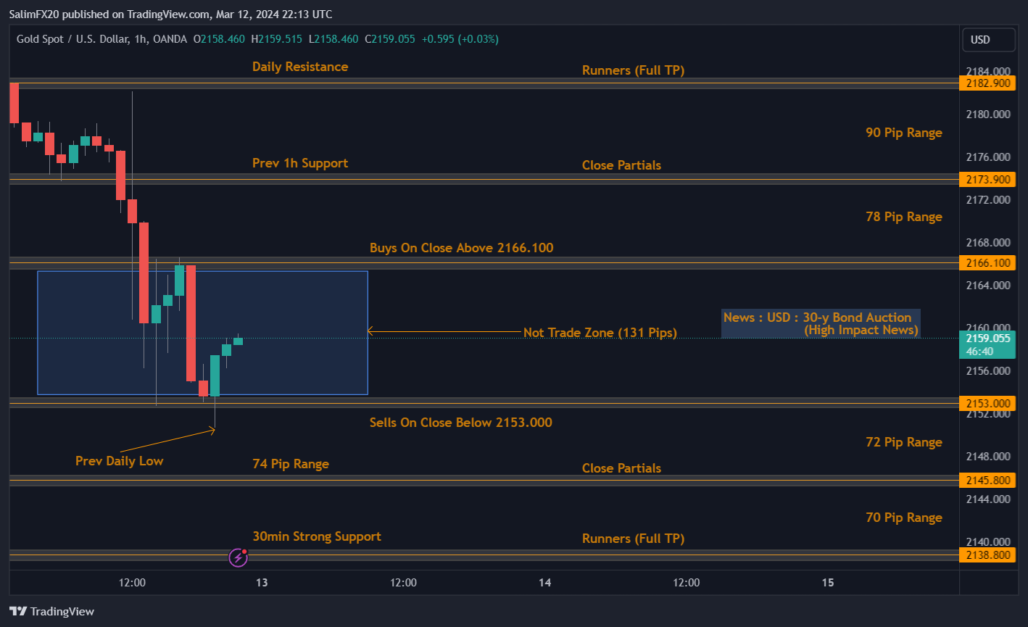Click the 13 date on time axis

(x=262, y=583)
